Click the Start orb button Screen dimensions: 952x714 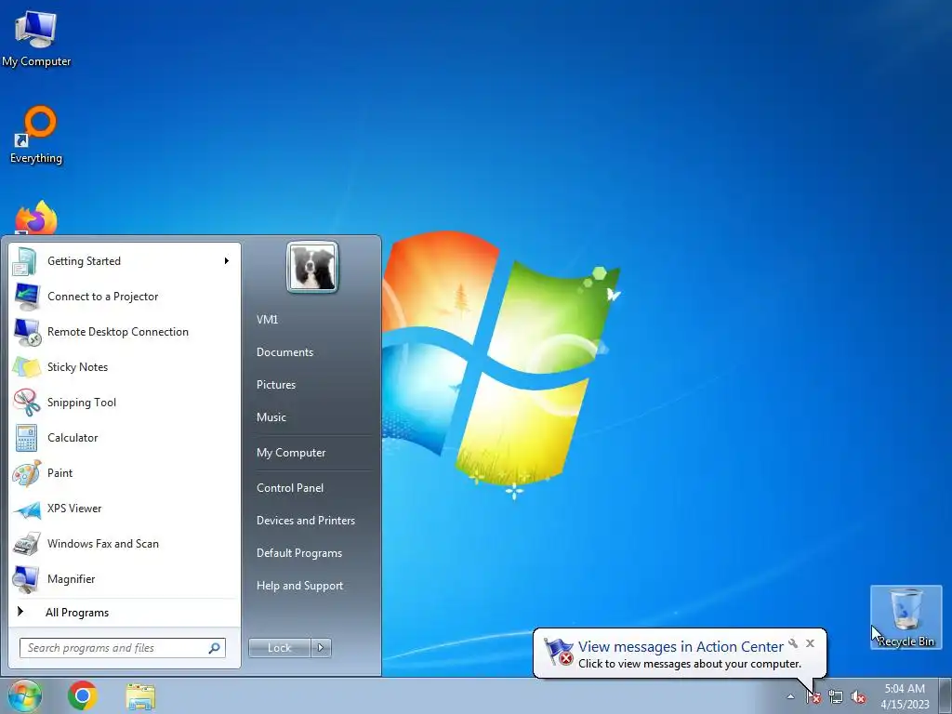point(24,695)
